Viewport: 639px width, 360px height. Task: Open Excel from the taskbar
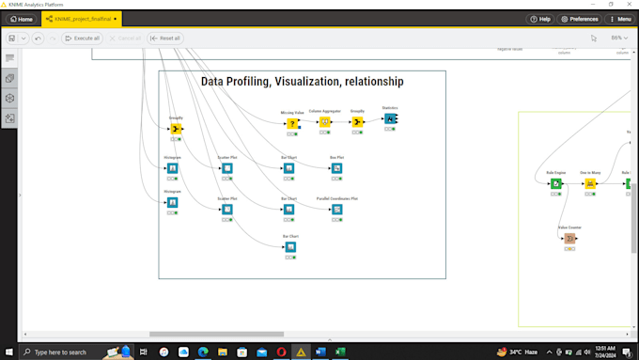coord(340,352)
